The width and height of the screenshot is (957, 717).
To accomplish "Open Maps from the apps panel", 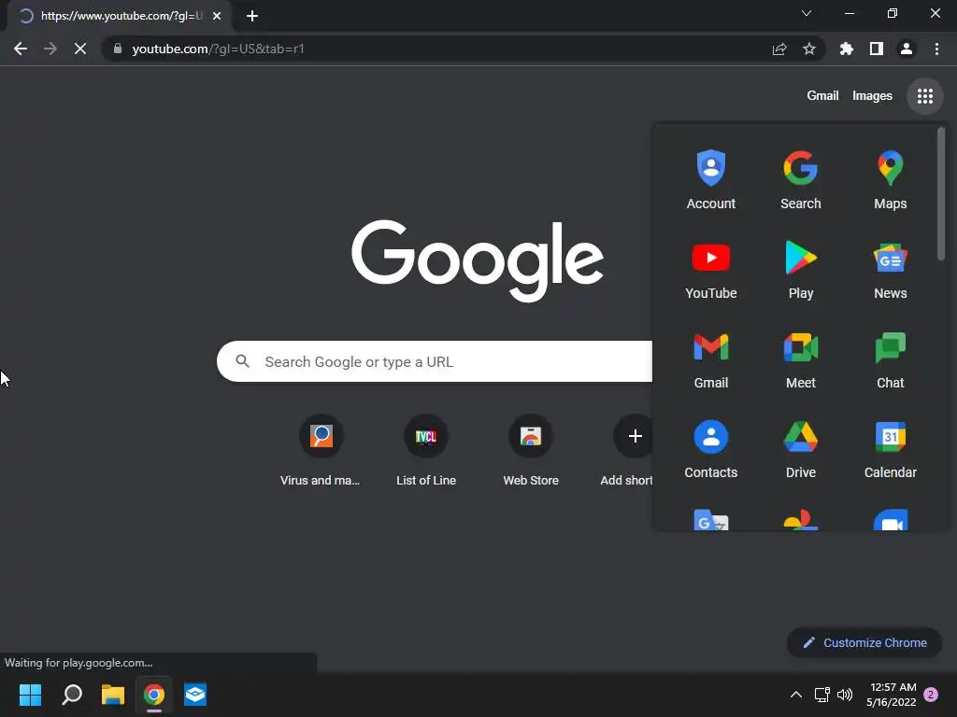I will click(890, 180).
